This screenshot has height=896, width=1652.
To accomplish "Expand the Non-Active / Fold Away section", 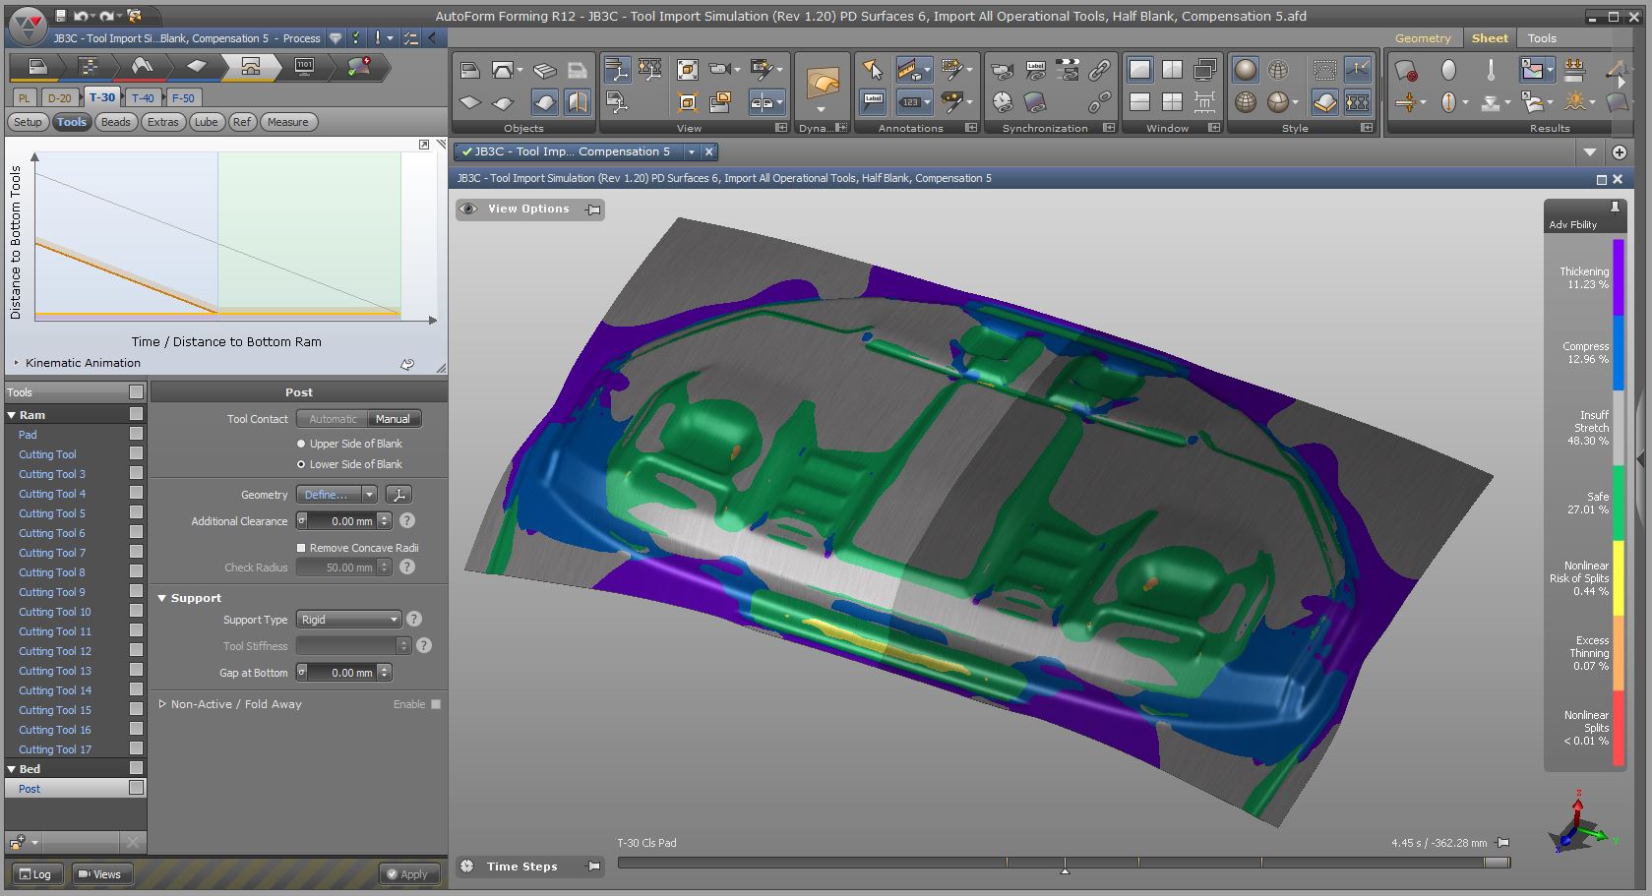I will [162, 704].
